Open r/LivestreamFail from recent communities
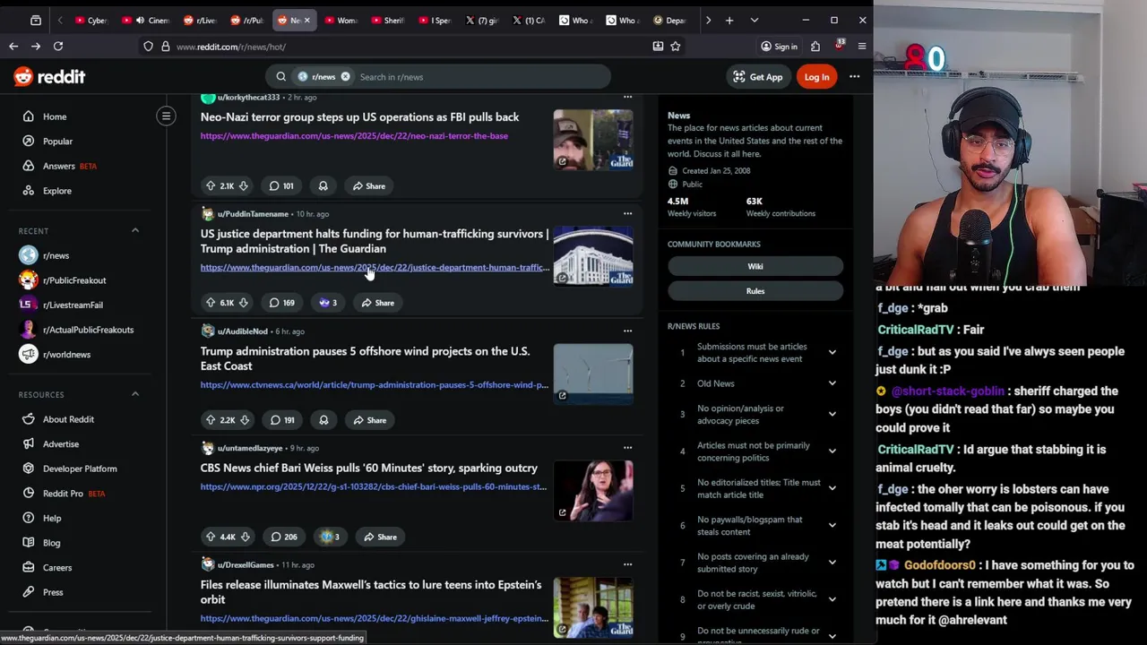This screenshot has width=1147, height=645. (73, 305)
